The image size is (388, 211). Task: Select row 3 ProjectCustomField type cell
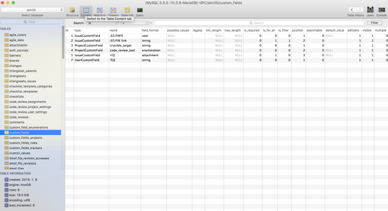pos(91,45)
